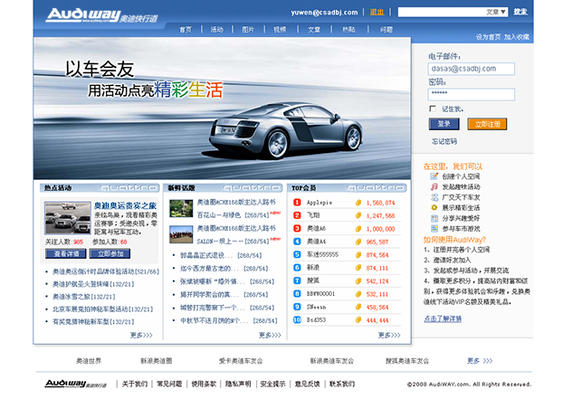The height and width of the screenshot is (418, 563).
Task: Click the 奥迪奥运贵宾之旅 headline
Action: pyautogui.click(x=125, y=205)
